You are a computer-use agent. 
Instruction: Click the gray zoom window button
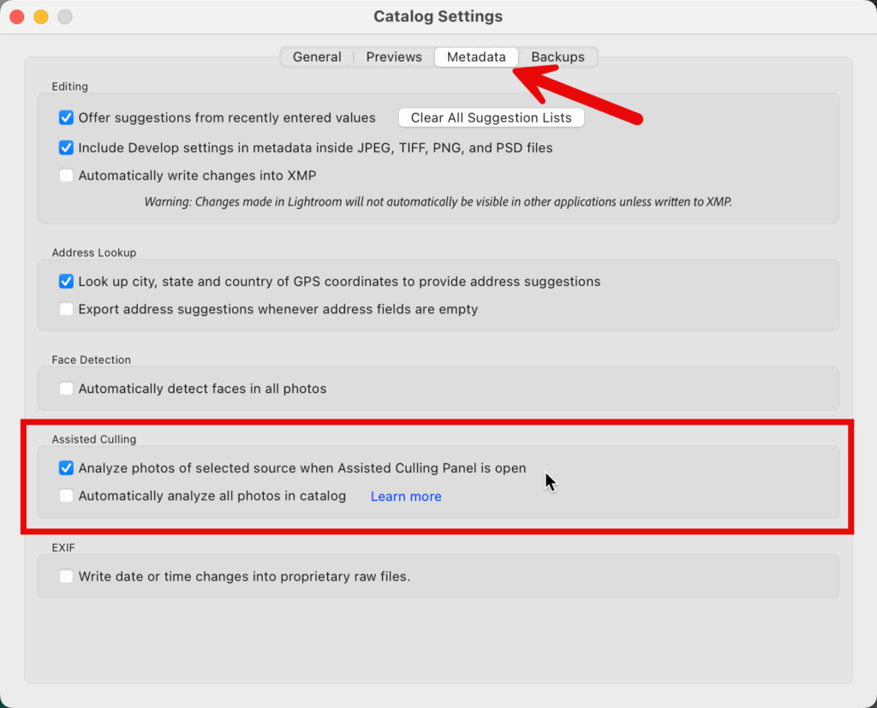[63, 15]
